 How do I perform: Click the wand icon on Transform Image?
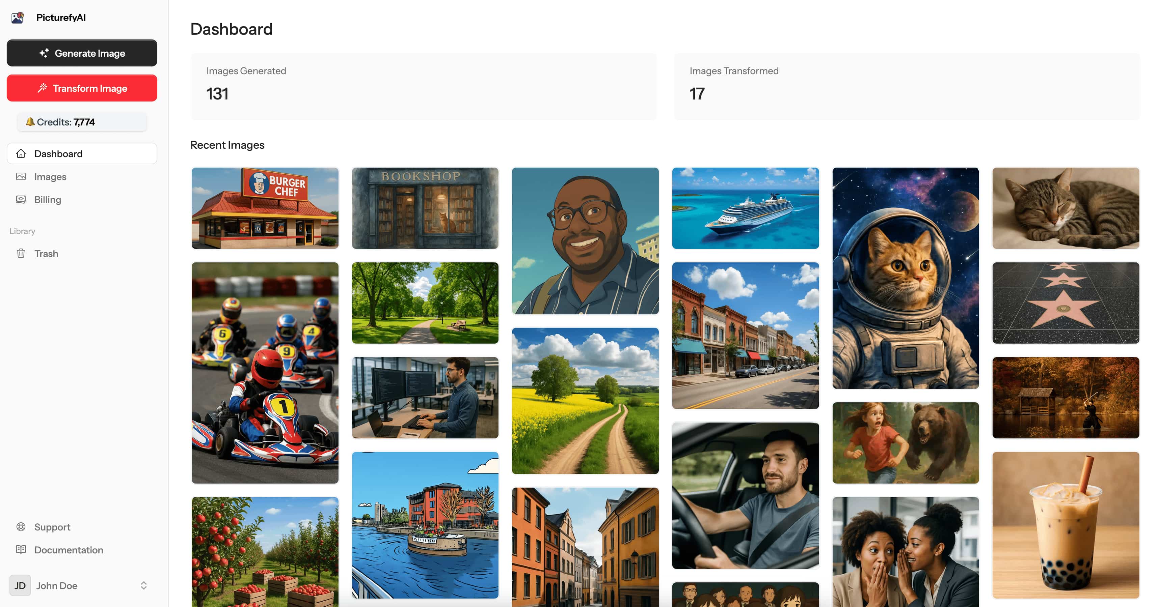pos(42,88)
